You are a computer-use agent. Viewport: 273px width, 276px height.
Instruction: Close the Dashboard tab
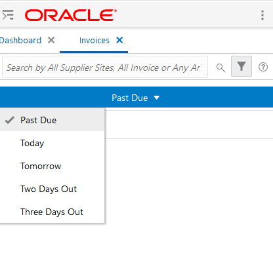click(x=51, y=40)
